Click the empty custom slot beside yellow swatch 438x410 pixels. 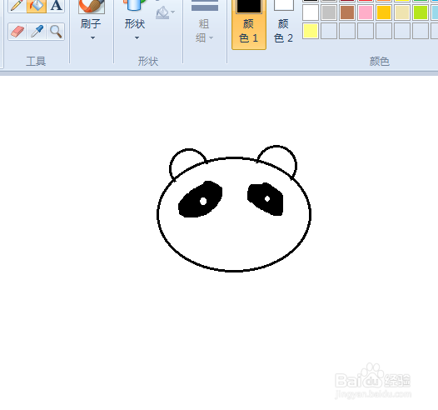[x=329, y=31]
